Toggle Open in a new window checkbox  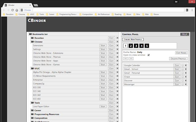[x=149, y=55]
